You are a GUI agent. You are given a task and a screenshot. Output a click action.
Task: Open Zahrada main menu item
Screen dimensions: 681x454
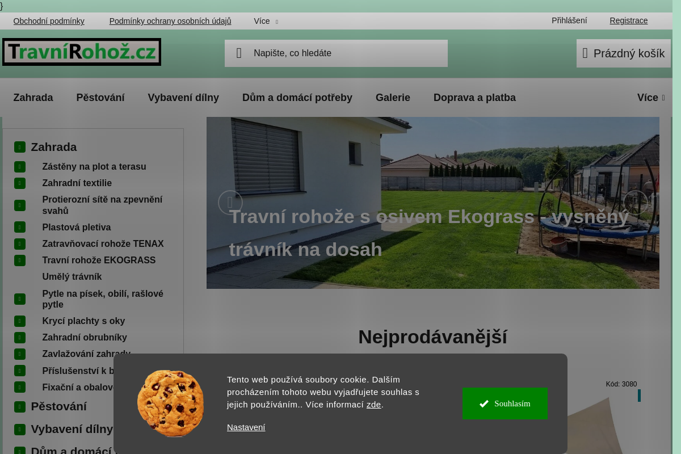click(x=33, y=98)
